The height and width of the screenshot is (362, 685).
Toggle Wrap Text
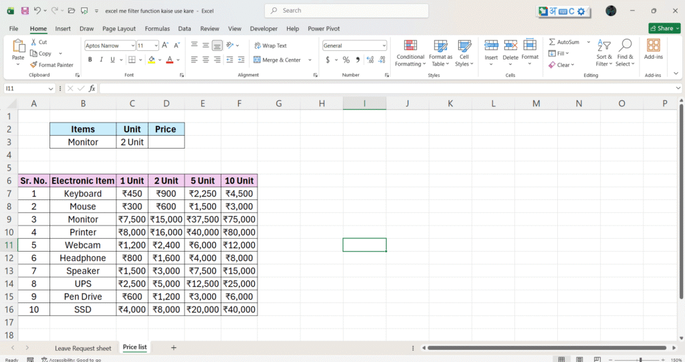click(270, 46)
